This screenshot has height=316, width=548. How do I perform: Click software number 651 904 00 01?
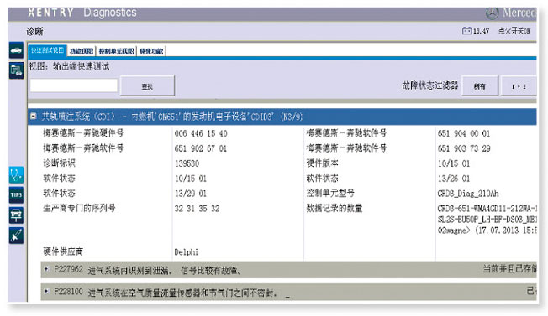pyautogui.click(x=464, y=133)
